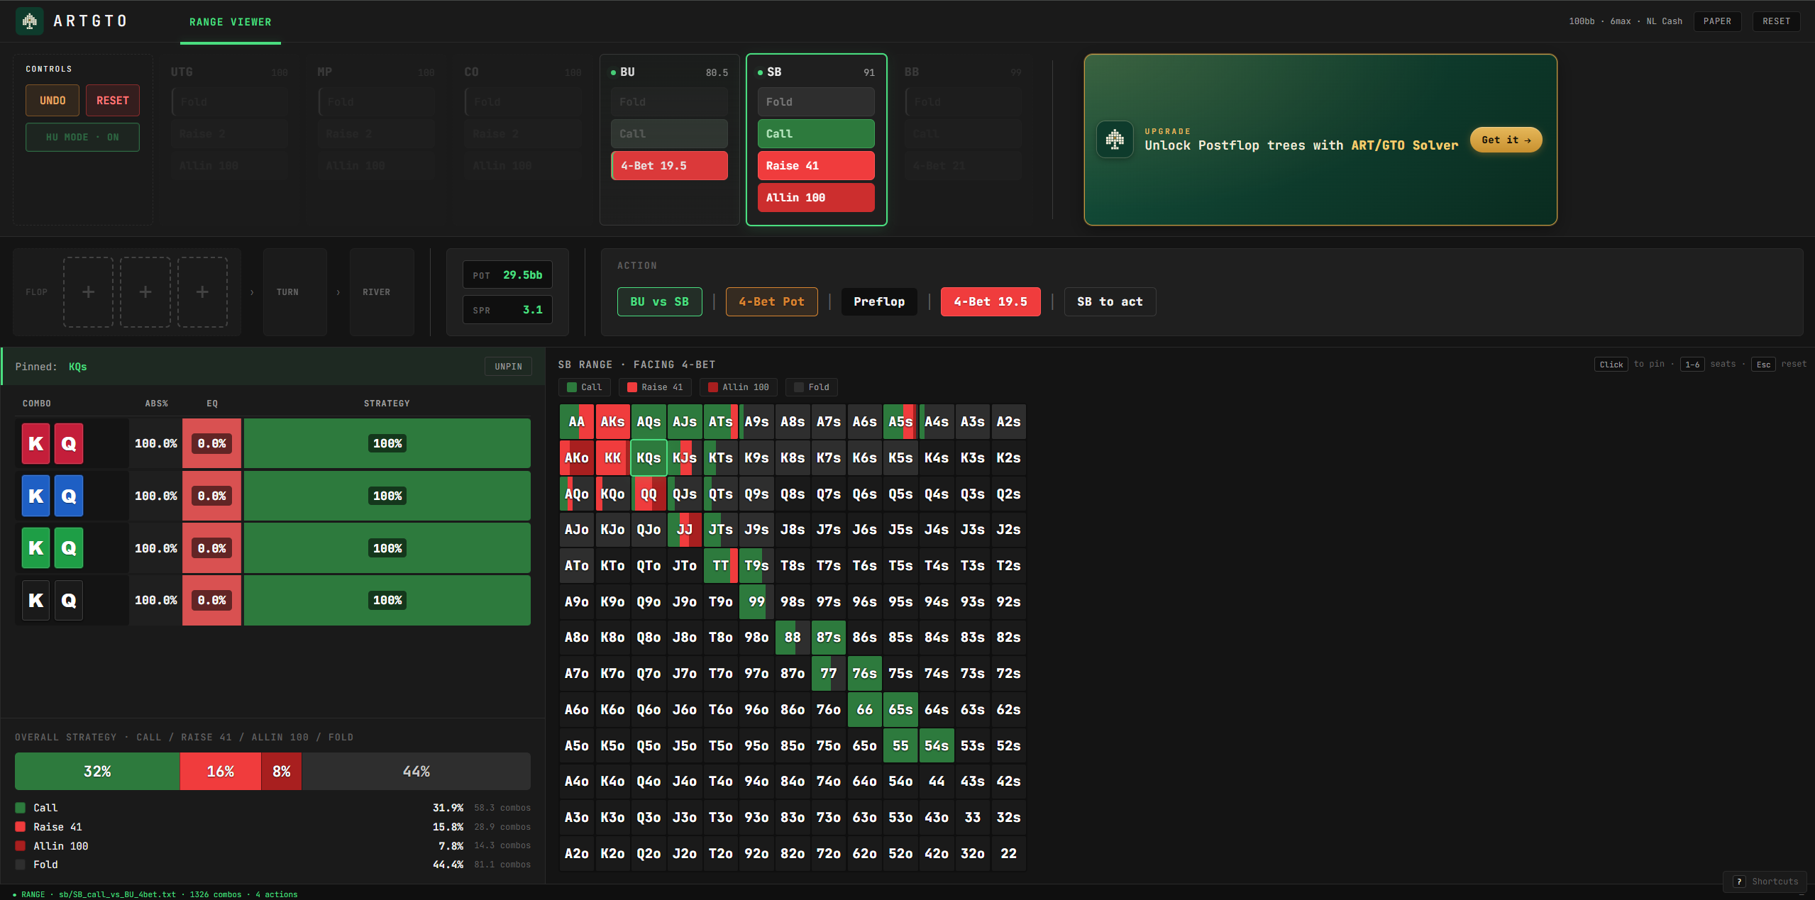Choose SB Allin 100 action
Viewport: 1815px width, 900px height.
(816, 198)
